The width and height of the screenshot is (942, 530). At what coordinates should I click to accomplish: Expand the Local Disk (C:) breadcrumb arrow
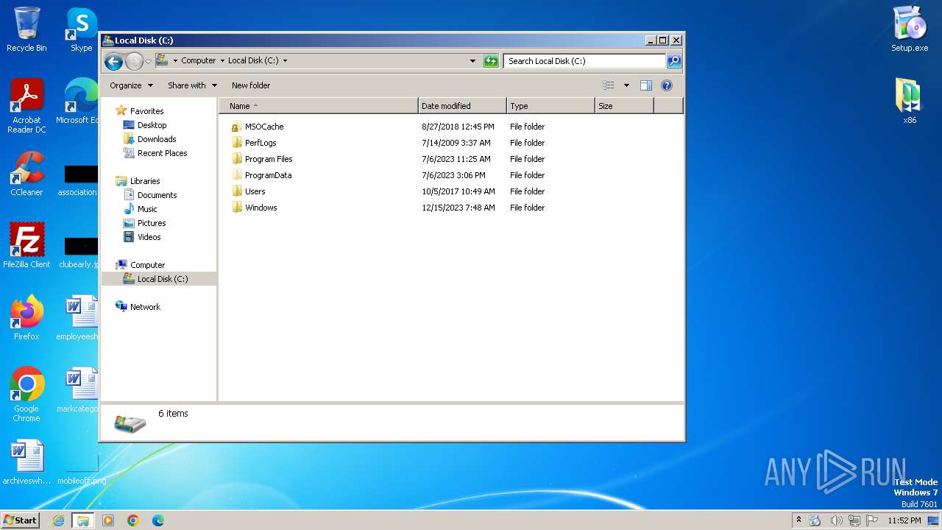(x=285, y=61)
